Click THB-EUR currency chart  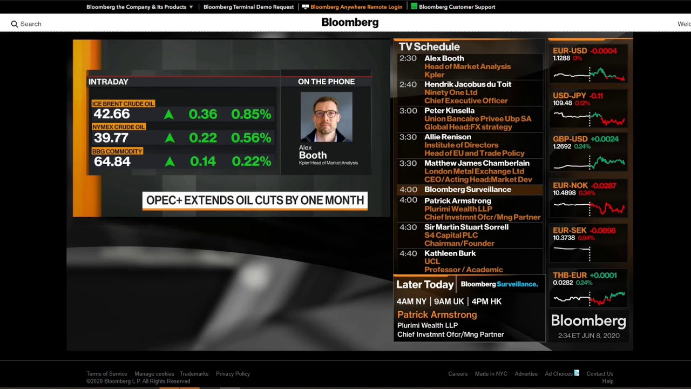[x=589, y=289]
